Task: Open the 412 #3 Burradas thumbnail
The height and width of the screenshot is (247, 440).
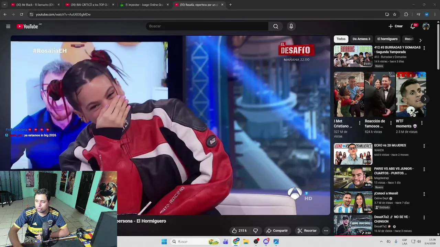Action: tap(353, 56)
